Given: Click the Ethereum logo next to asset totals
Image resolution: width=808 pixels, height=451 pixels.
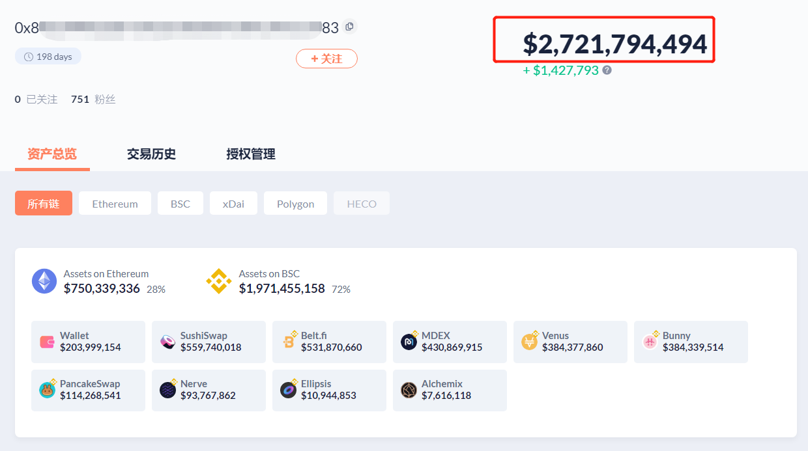Looking at the screenshot, I should click(44, 281).
